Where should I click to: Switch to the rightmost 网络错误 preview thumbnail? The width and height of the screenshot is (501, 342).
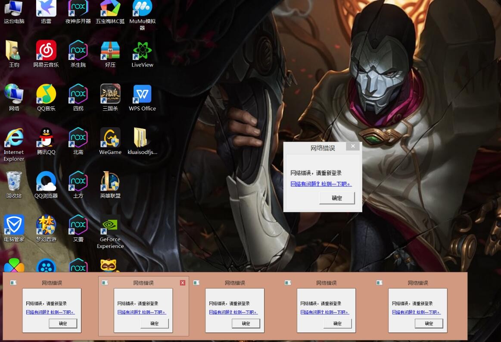417,311
